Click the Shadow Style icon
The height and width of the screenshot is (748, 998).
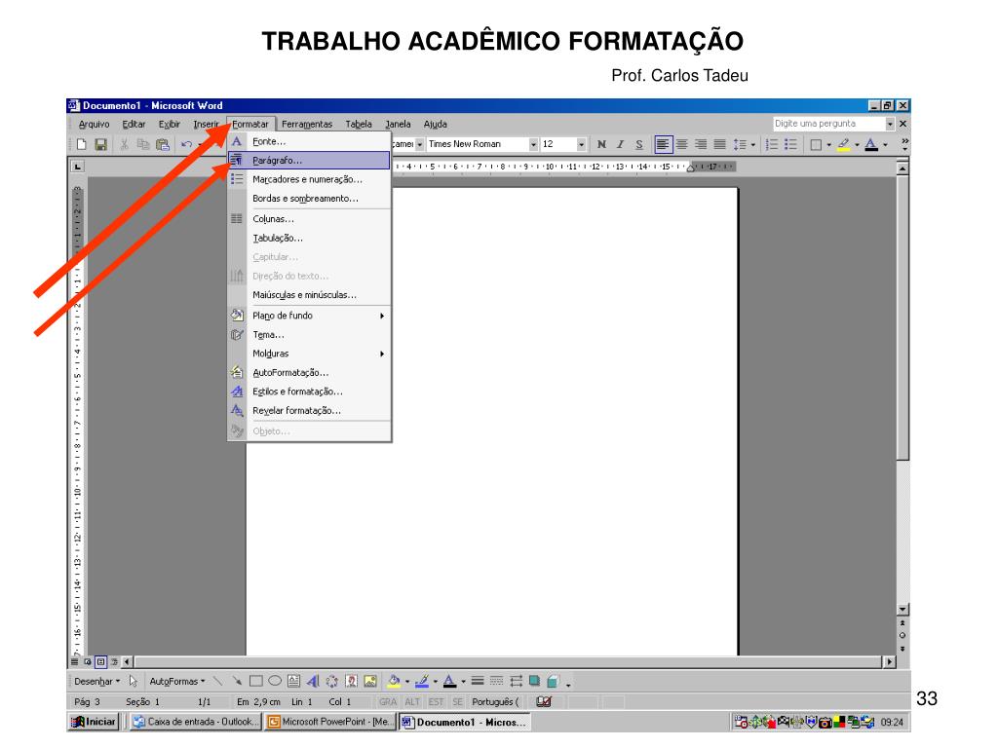click(x=535, y=681)
